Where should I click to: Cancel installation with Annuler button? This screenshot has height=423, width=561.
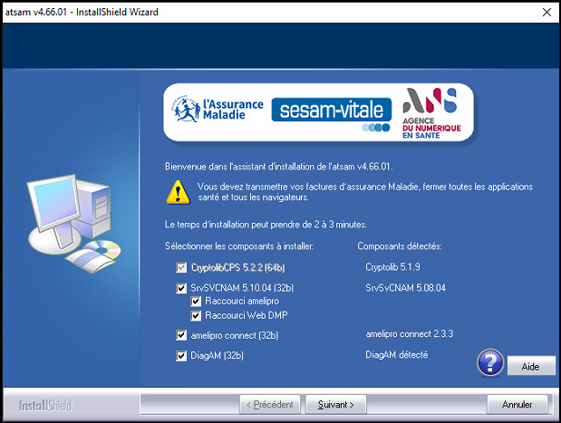517,404
